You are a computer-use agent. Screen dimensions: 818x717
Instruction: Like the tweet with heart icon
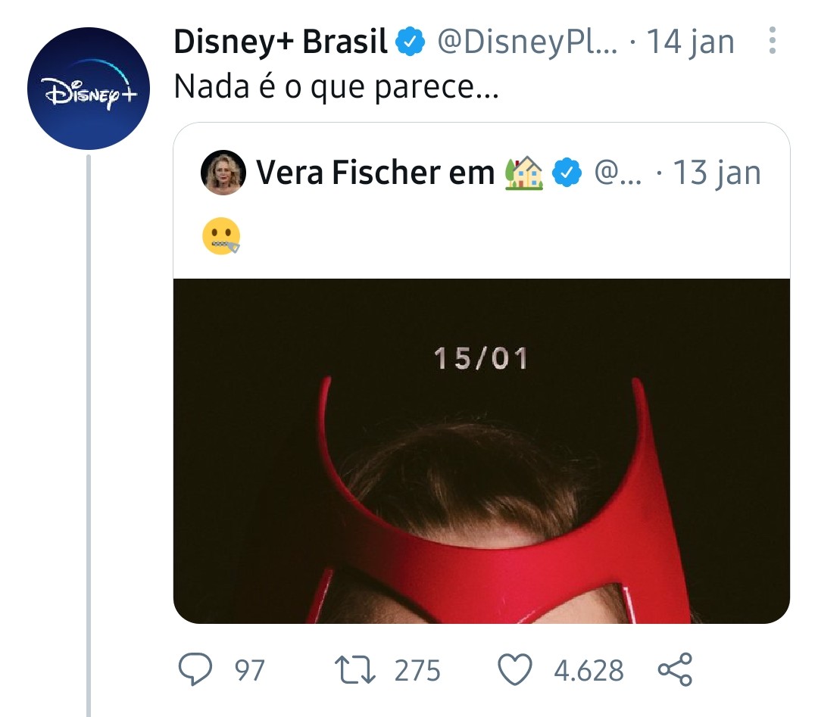click(x=515, y=669)
